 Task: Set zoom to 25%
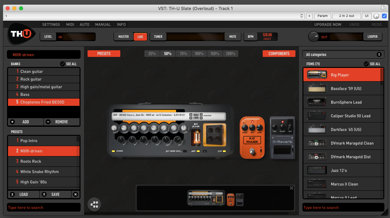pyautogui.click(x=152, y=54)
